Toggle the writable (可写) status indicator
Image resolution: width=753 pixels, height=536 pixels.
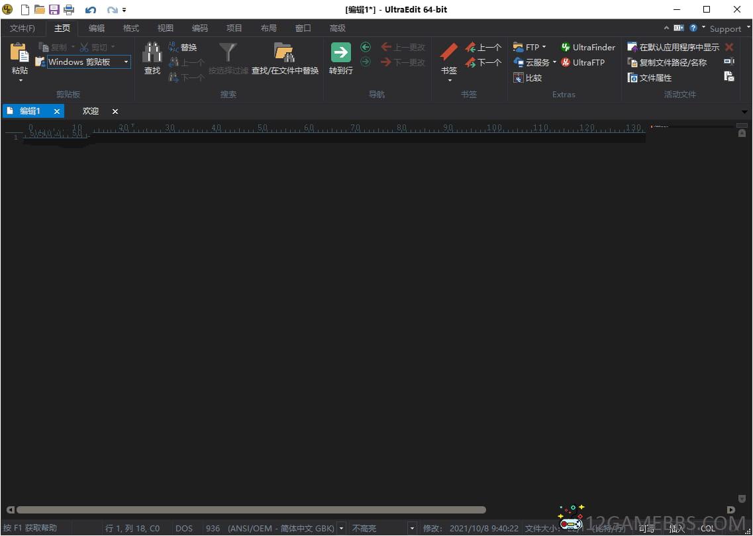click(x=646, y=528)
